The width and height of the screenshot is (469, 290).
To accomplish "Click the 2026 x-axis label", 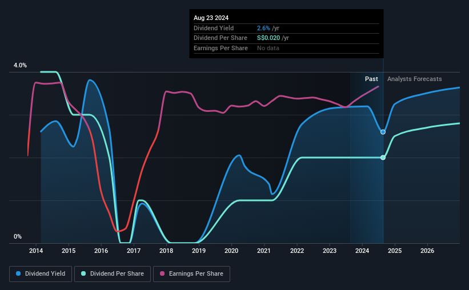I will point(427,251).
